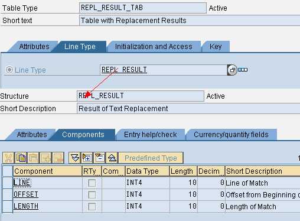Toggle the RTy checkbox for LINE
Screen dimensions: 300x221
pos(92,183)
